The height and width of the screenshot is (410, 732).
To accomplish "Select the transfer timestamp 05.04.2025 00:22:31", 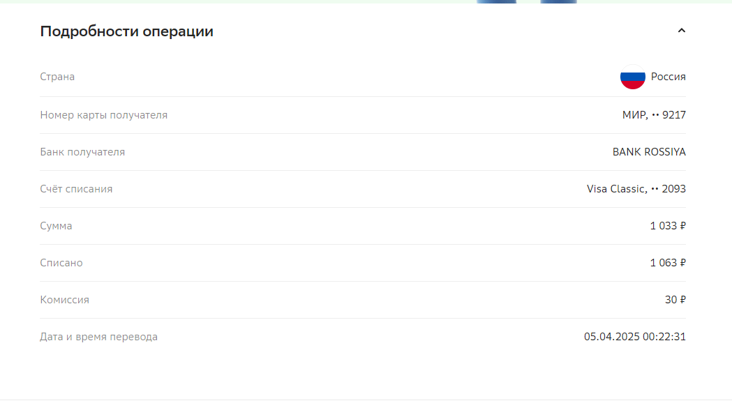I will (x=635, y=337).
